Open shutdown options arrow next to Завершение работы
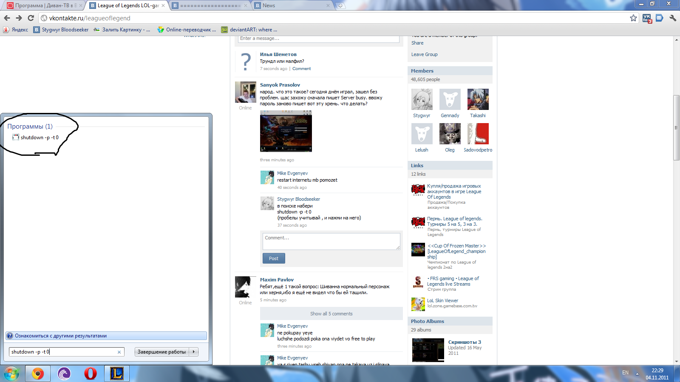The image size is (680, 382). [194, 352]
